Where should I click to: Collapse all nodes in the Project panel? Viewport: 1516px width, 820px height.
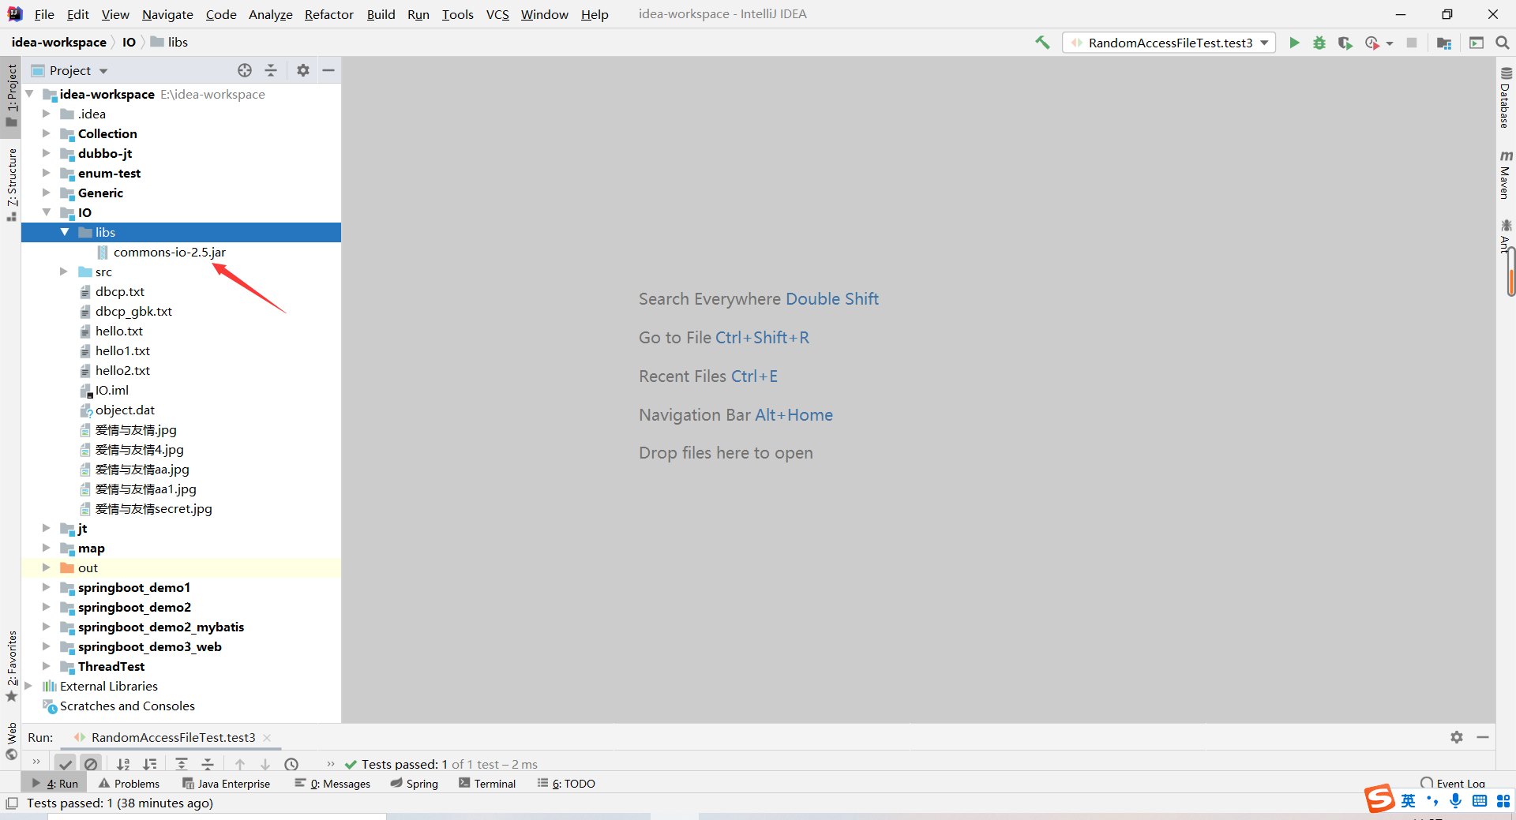(271, 70)
